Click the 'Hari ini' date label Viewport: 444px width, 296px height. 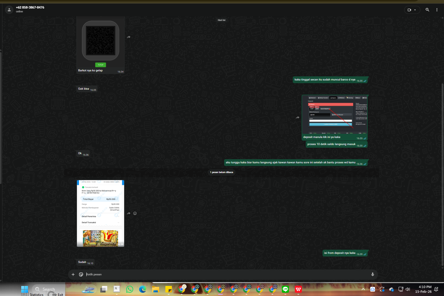[222, 20]
